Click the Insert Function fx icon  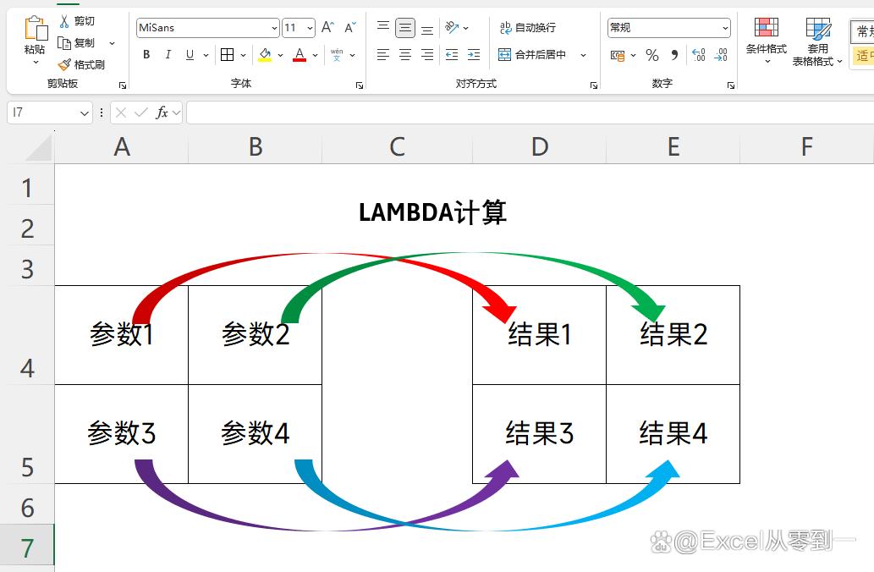[x=162, y=113]
